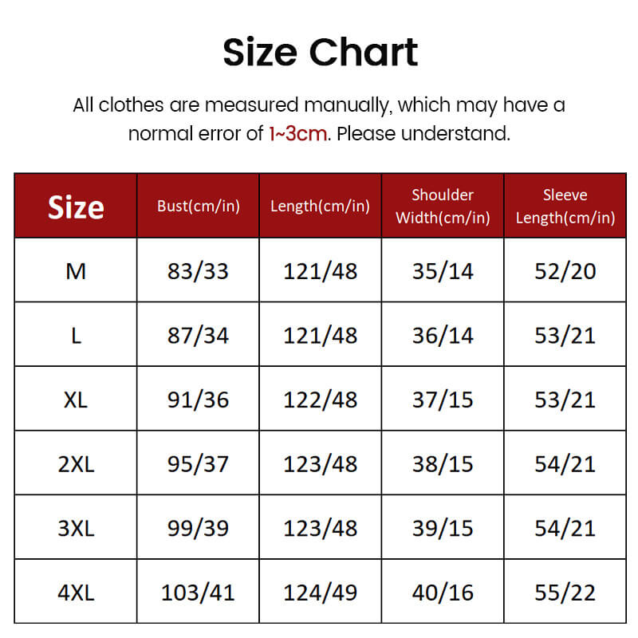
Task: Select the 103/41 bust measurement
Action: pyautogui.click(x=198, y=593)
